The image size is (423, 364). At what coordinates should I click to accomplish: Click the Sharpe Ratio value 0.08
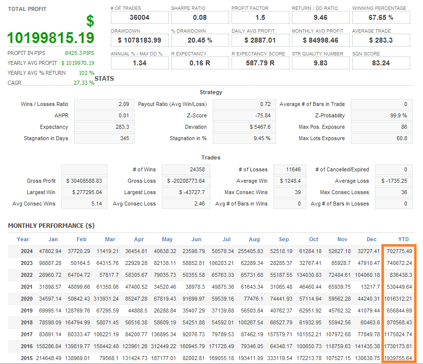[200, 17]
